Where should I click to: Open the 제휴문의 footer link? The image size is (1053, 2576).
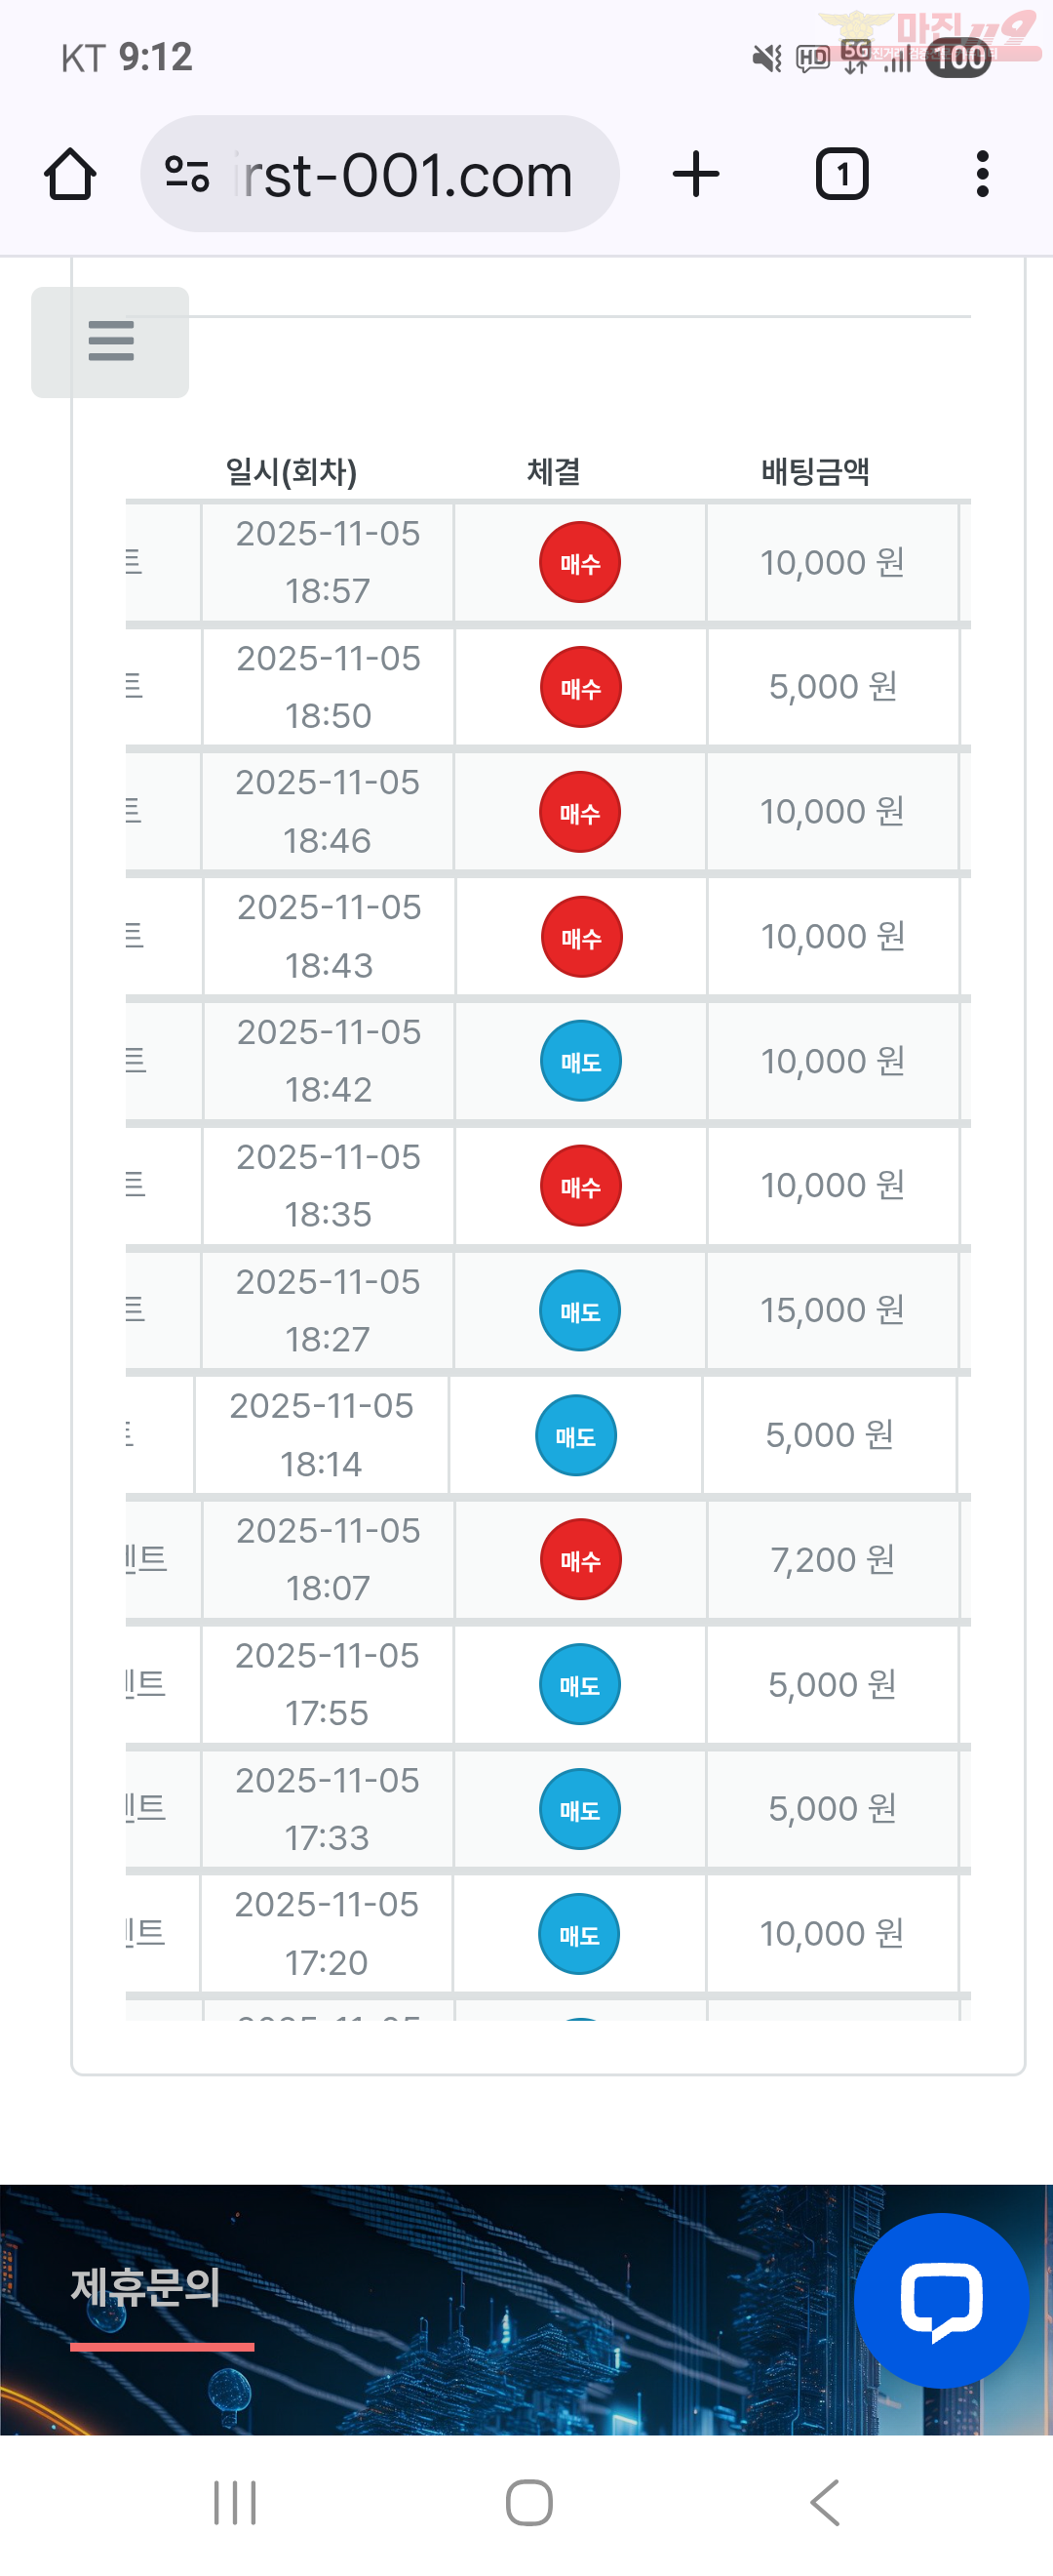pyautogui.click(x=146, y=2287)
